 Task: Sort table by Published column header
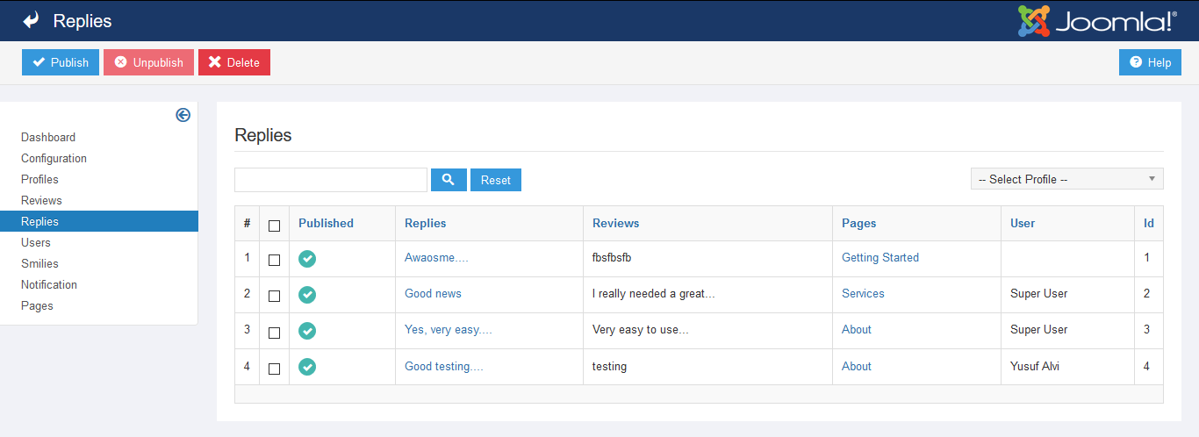(326, 223)
